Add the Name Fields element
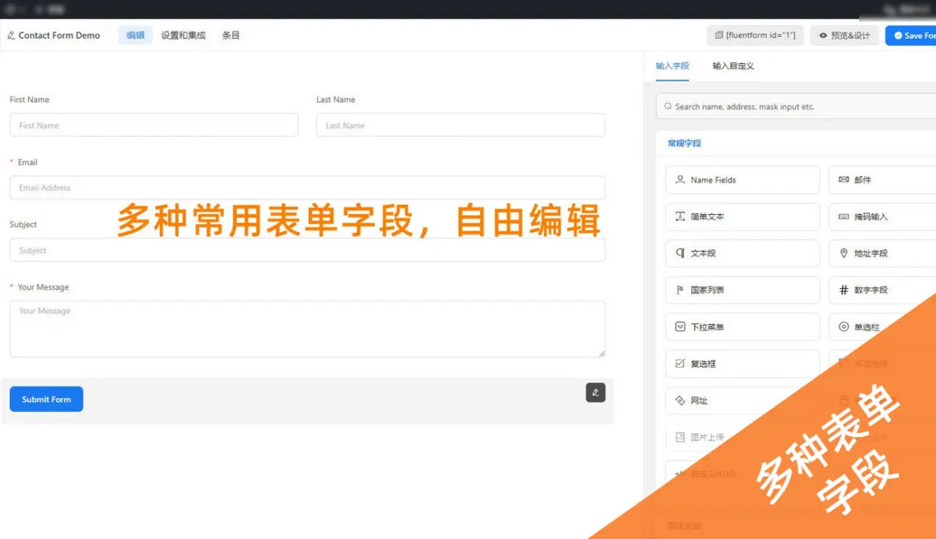The height and width of the screenshot is (539, 936). [x=741, y=180]
